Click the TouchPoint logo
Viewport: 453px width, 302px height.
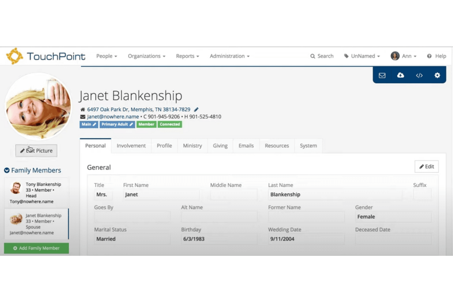46,56
